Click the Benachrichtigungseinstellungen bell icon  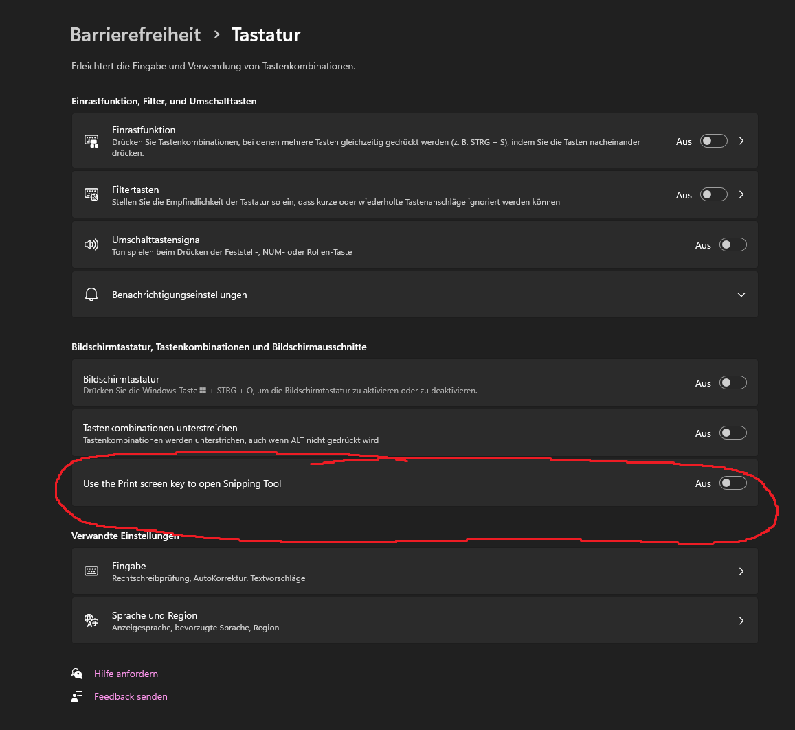91,295
